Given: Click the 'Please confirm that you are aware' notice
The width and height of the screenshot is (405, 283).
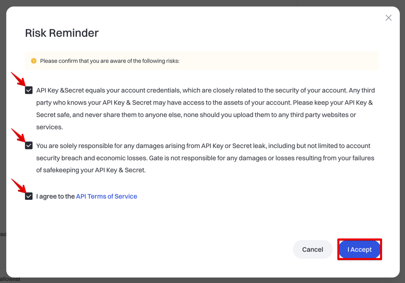Looking at the screenshot, I should click(x=110, y=61).
